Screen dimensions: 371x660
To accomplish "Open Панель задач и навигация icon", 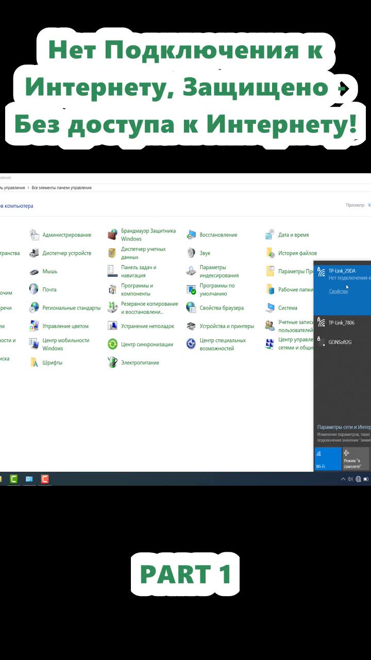I will (113, 272).
